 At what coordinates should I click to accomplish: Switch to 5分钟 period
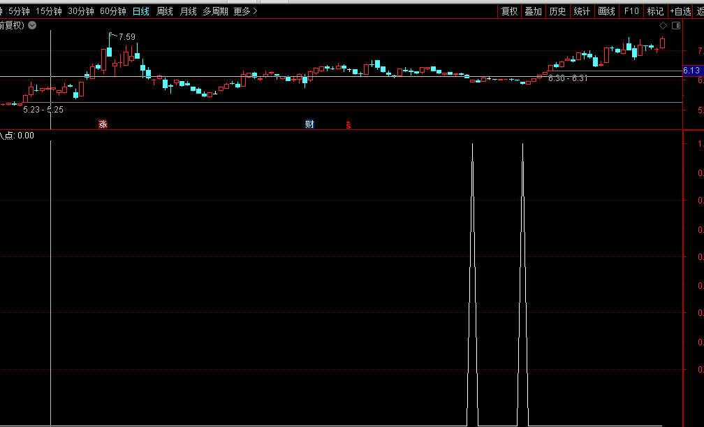[19, 11]
